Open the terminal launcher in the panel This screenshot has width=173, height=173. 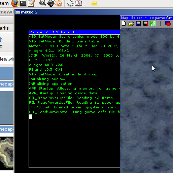[23, 3]
